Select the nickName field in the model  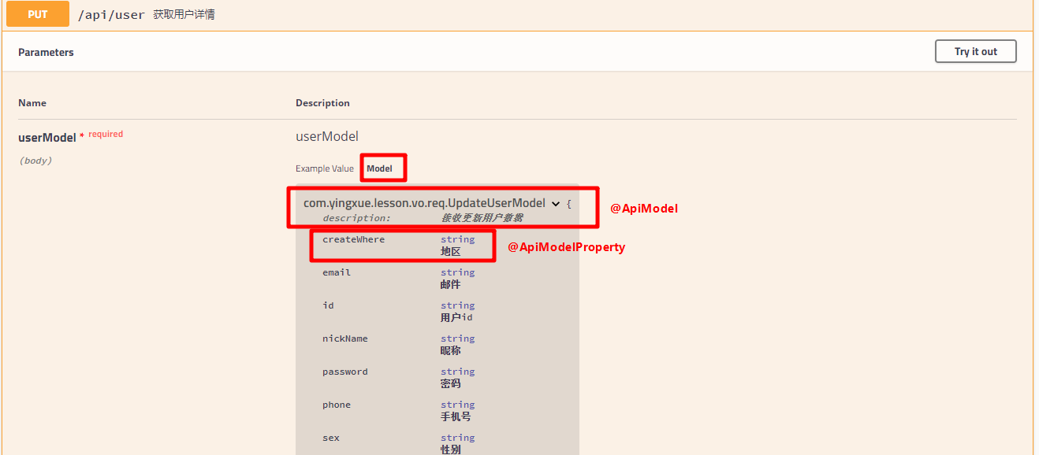[345, 338]
